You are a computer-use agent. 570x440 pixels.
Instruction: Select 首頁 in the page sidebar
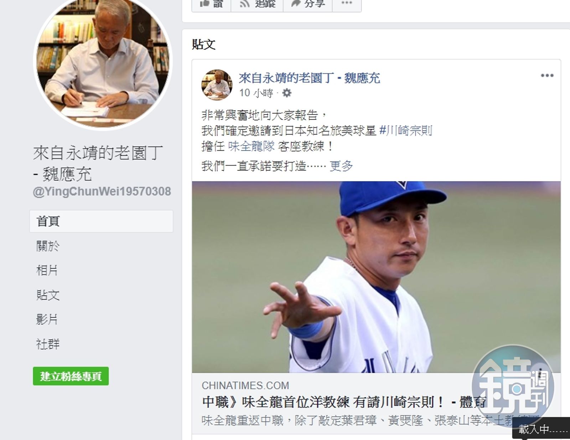tap(101, 221)
